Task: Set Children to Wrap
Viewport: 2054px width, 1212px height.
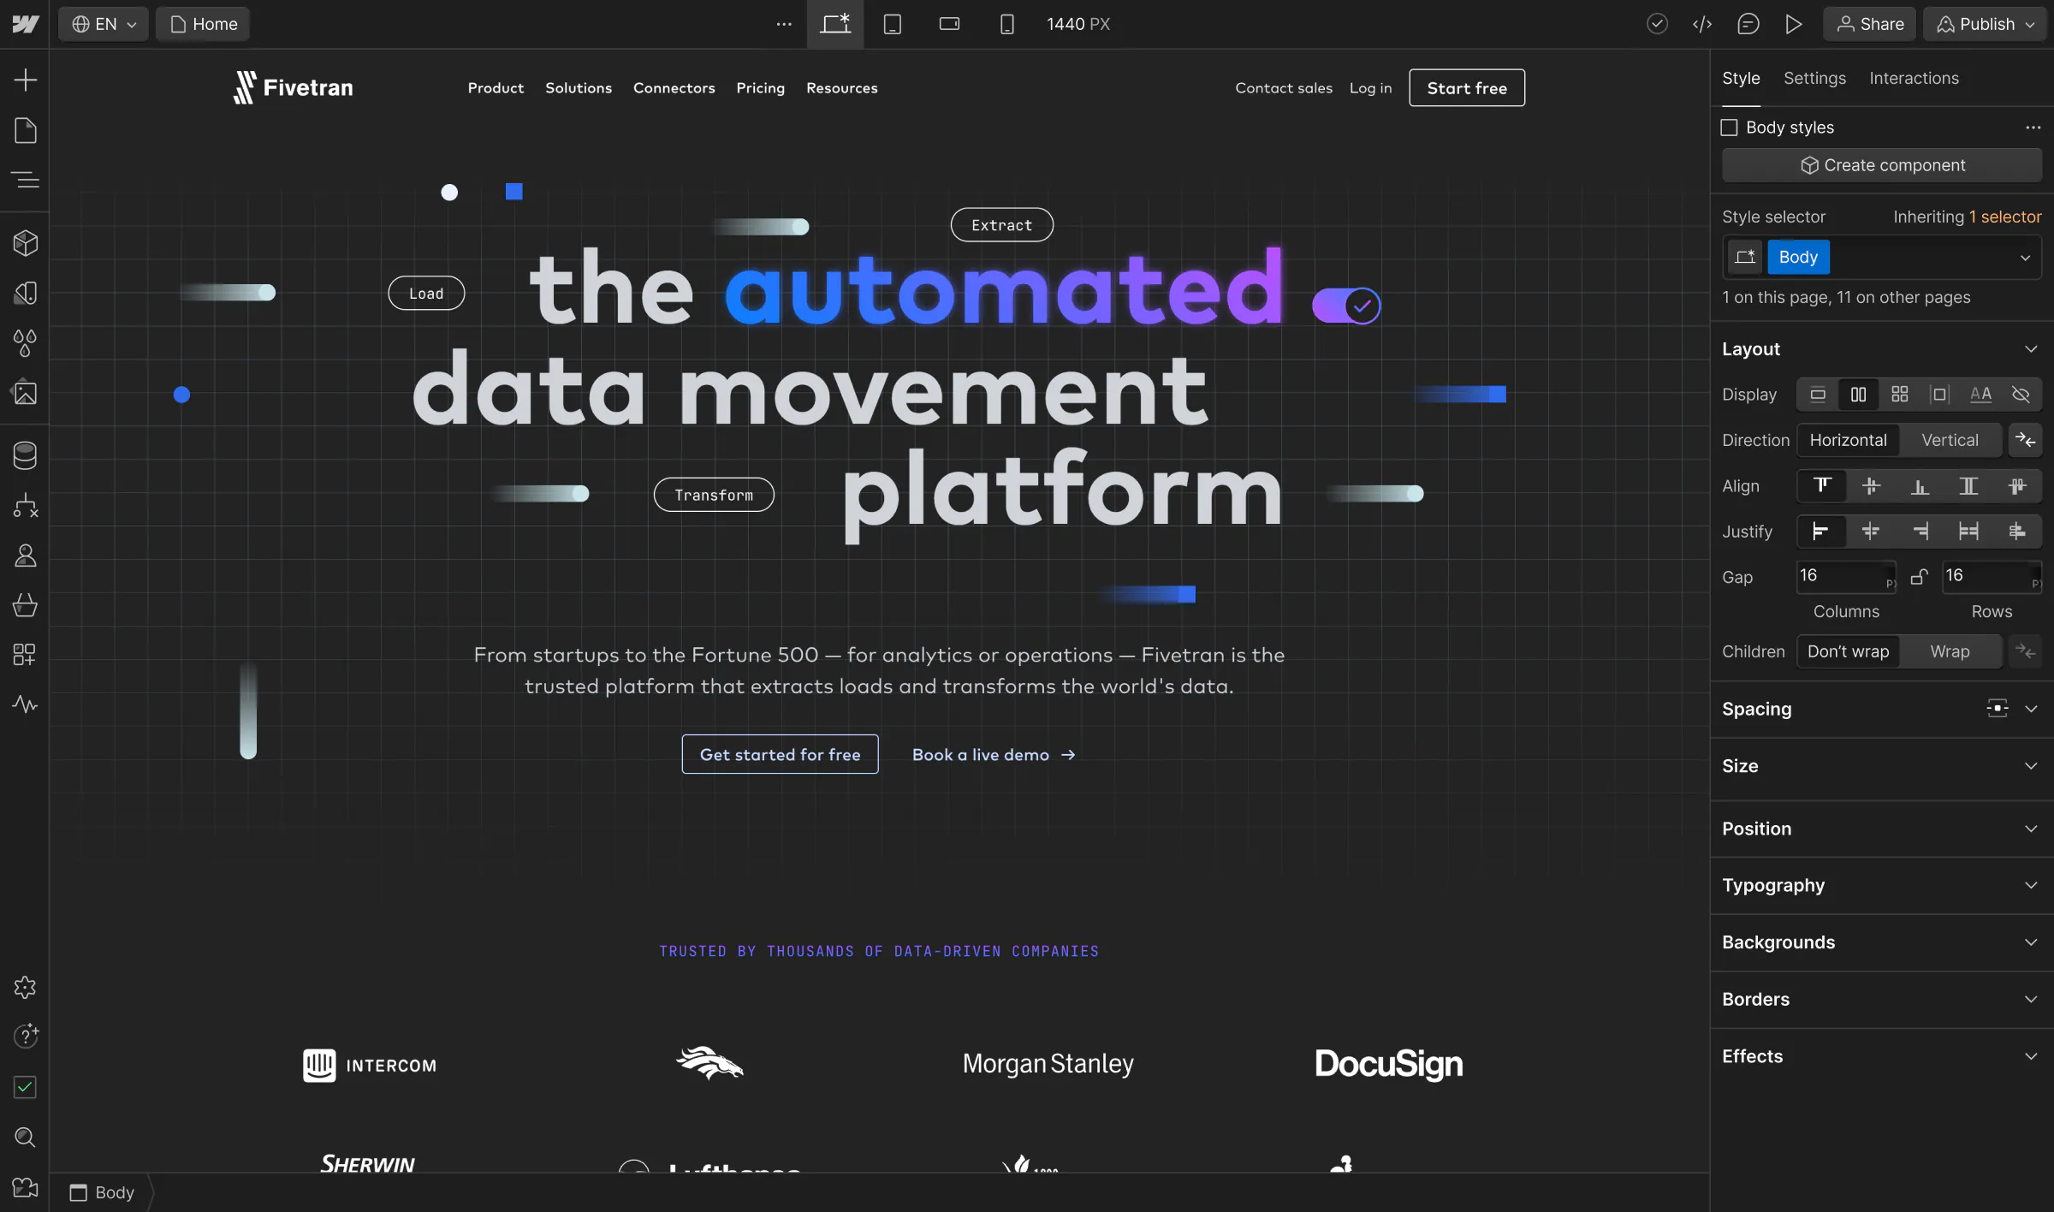Action: 1950,651
